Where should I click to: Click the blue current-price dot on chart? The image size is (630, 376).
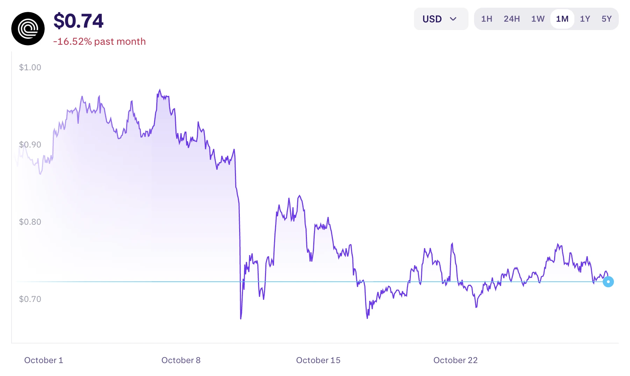click(x=608, y=282)
